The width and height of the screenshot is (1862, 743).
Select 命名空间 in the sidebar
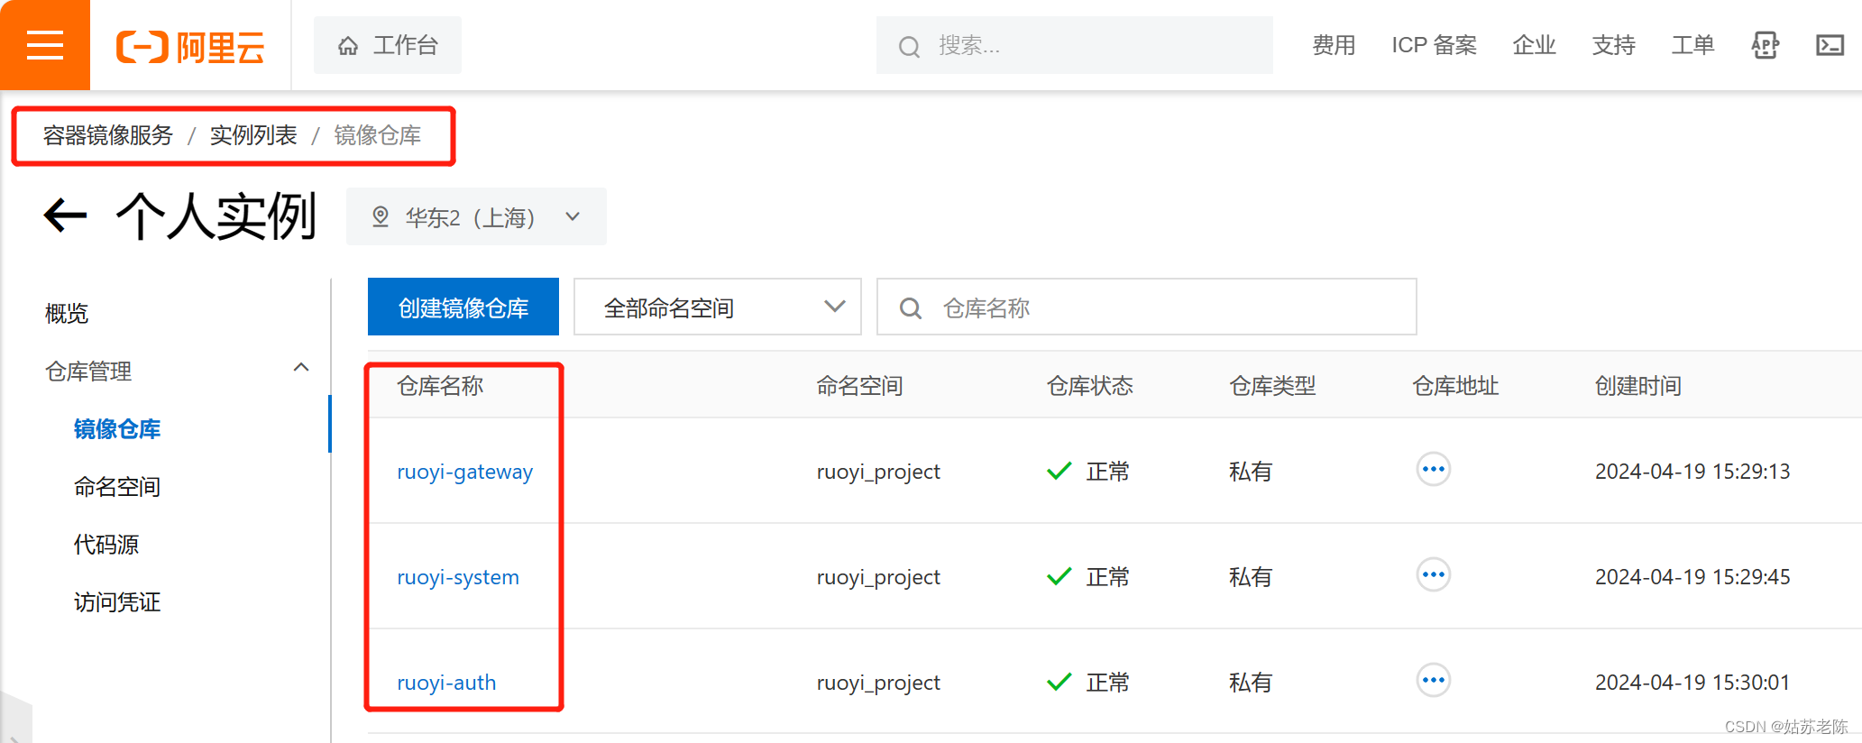click(117, 487)
